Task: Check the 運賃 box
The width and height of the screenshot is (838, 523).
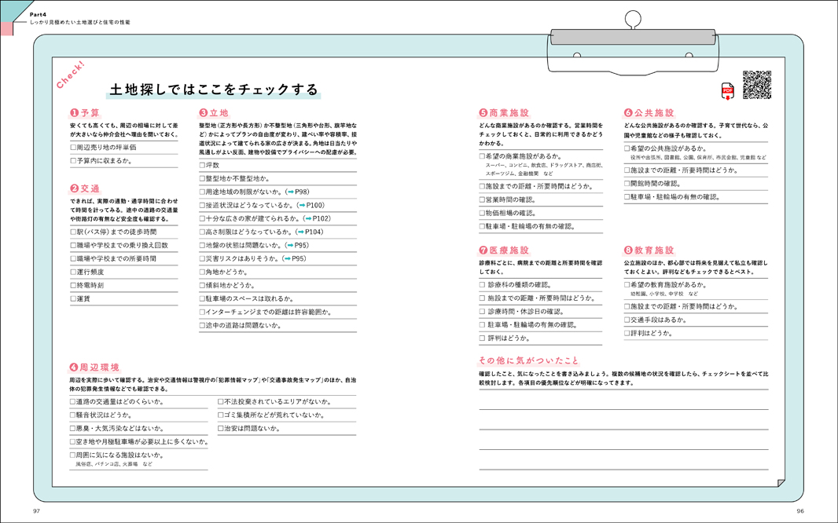Action: pos(73,299)
